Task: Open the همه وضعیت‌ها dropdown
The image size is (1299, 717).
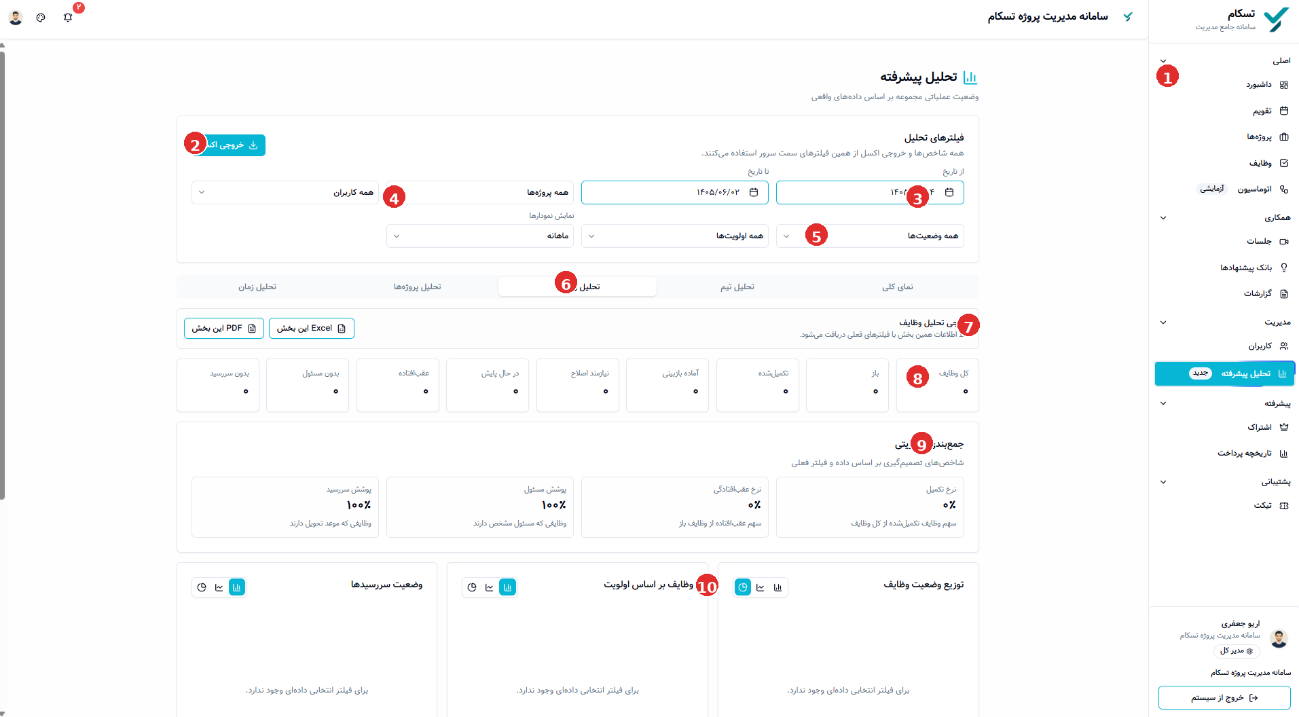Action: (870, 236)
